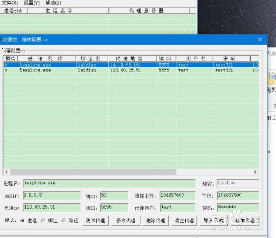Click the proxy 端口 field showing 5555
This screenshot has width=276, height=238.
coord(114,208)
